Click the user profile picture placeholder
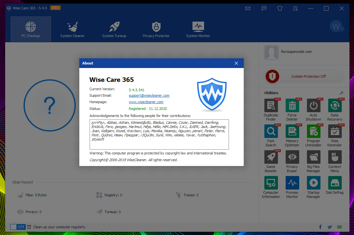The width and height of the screenshot is (354, 235). [271, 52]
